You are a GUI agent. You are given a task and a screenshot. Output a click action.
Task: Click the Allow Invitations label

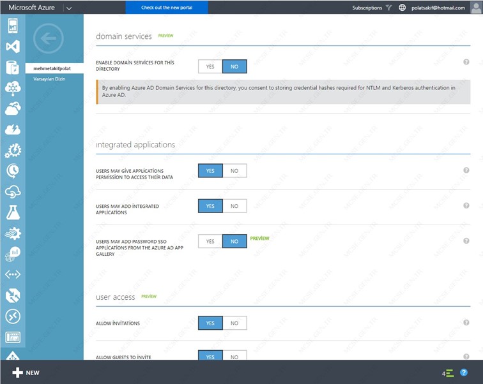point(118,323)
